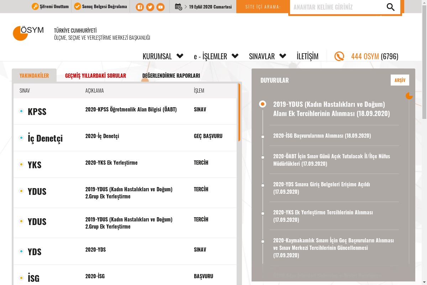
Task: Click TERCİH in the YKS row
Action: pyautogui.click(x=201, y=163)
